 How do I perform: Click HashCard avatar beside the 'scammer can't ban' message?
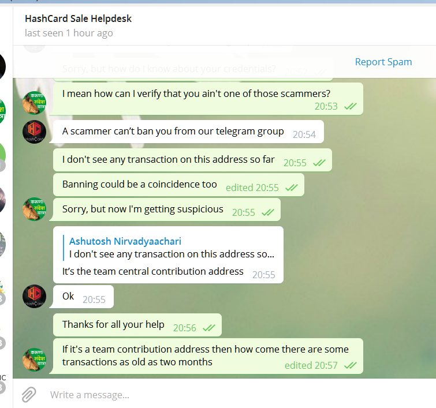pyautogui.click(x=34, y=132)
